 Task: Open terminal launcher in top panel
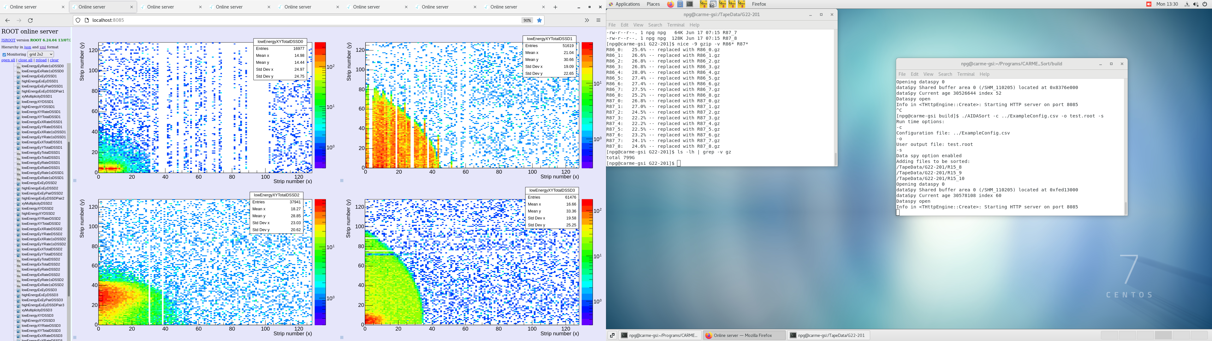tap(690, 4)
